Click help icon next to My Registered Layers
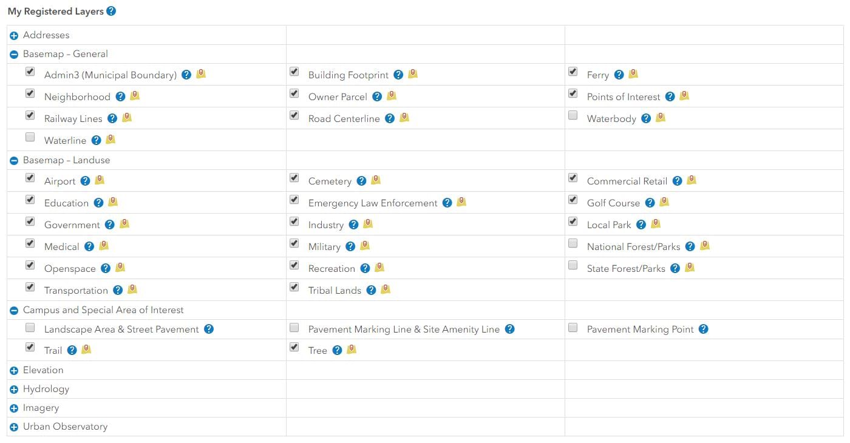 click(x=111, y=11)
